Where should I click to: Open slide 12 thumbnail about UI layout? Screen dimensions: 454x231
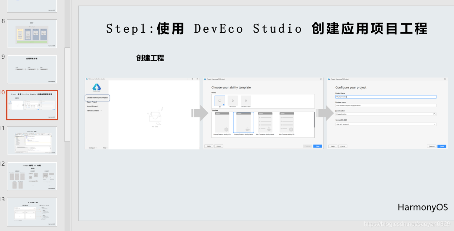[x=32, y=176]
